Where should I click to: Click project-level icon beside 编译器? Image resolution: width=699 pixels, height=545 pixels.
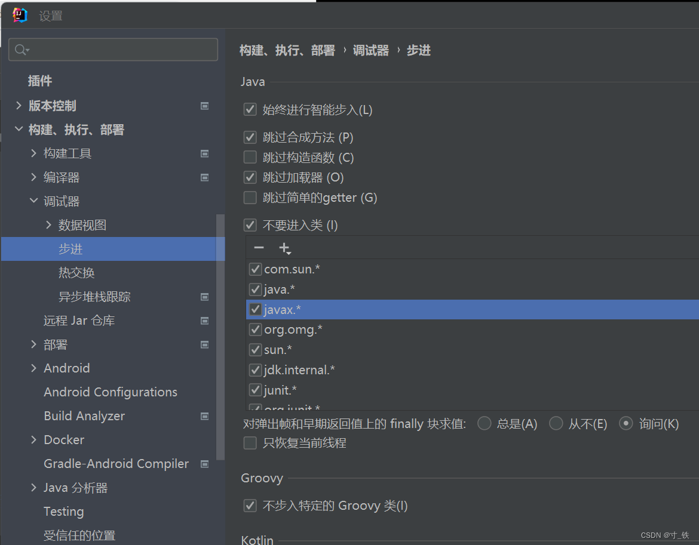click(x=204, y=178)
